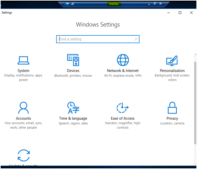Minimize the remote session connection bar

click(149, 4)
